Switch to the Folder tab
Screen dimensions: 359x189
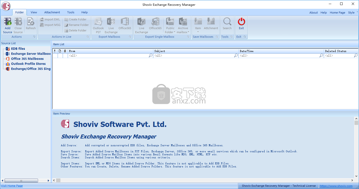pos(20,12)
